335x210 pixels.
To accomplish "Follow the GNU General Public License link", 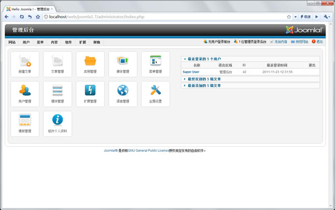I will [149, 151].
